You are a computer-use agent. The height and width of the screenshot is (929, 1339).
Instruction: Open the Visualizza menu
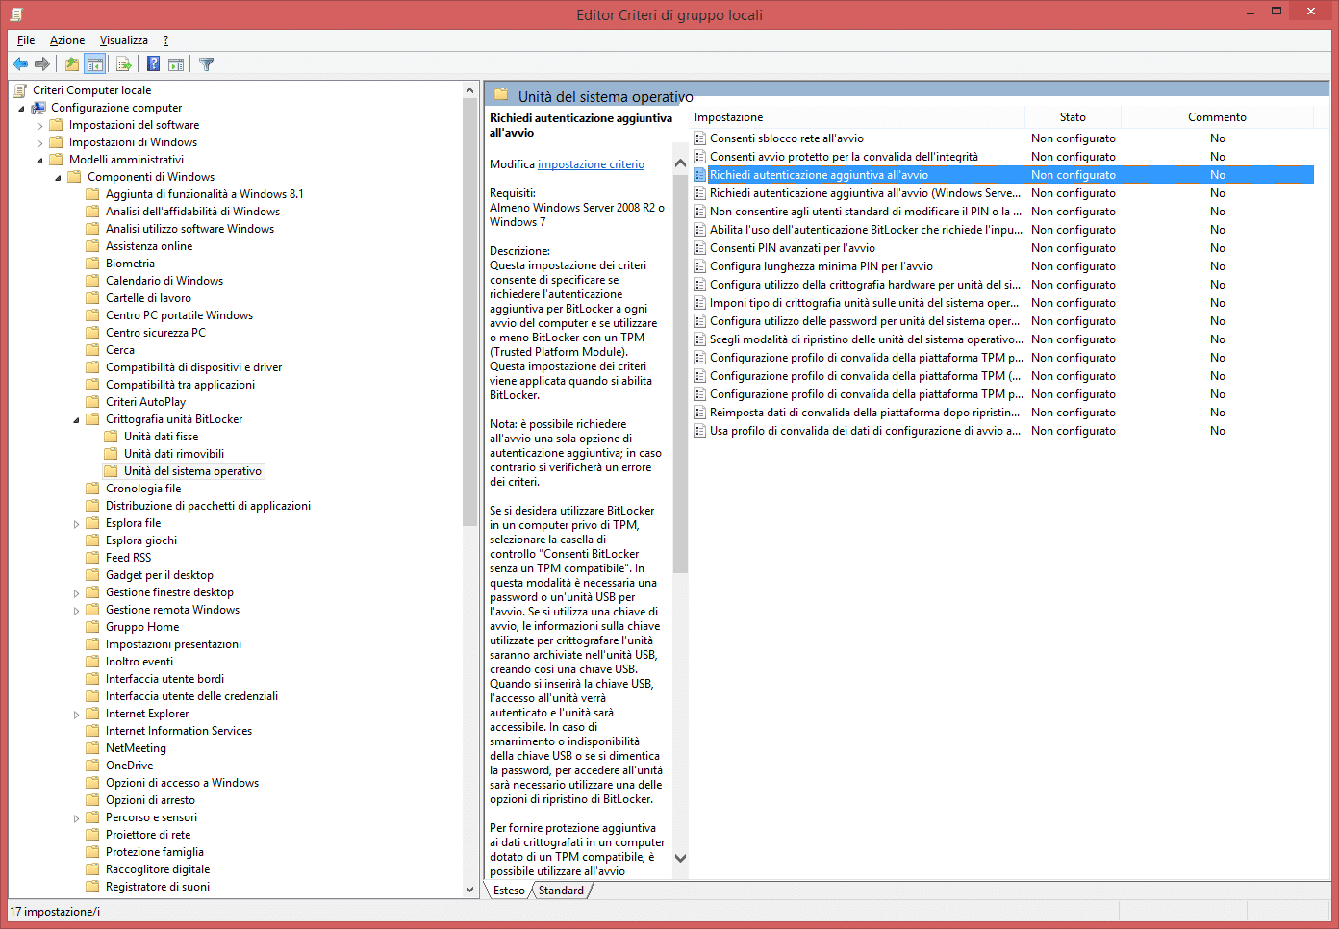click(x=124, y=40)
